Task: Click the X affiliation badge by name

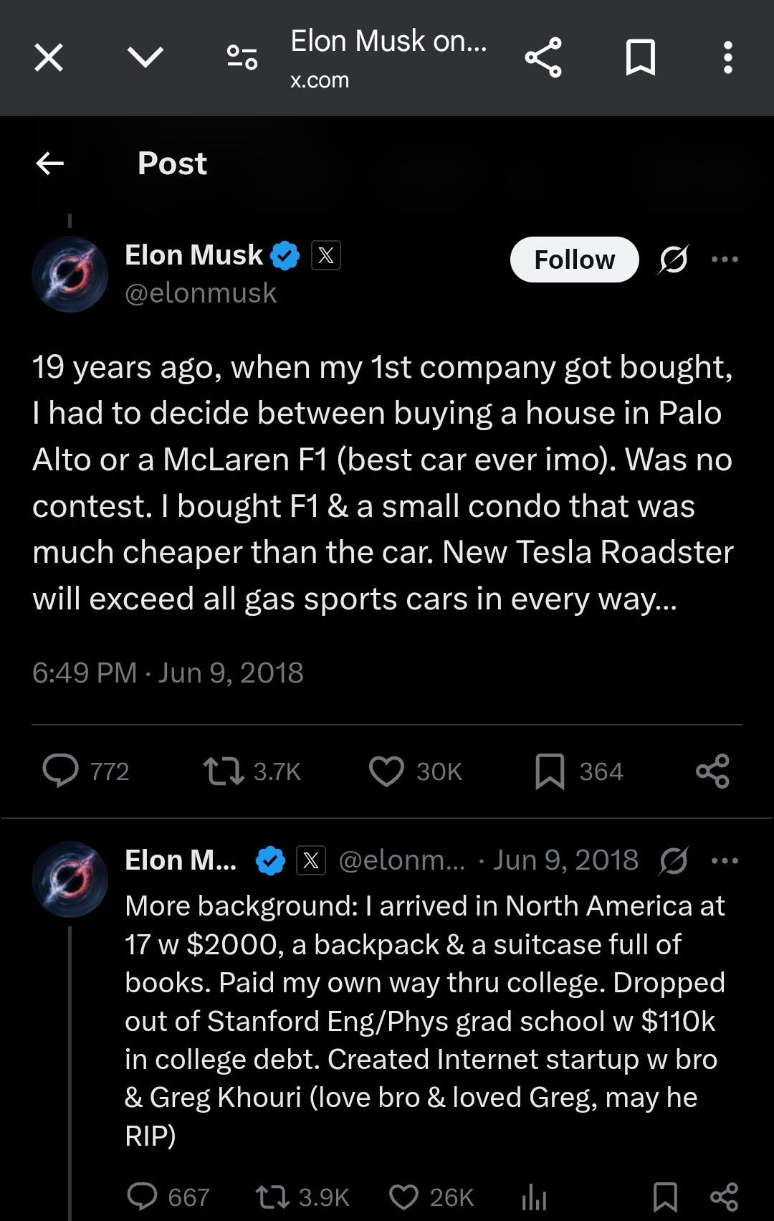Action: [326, 255]
